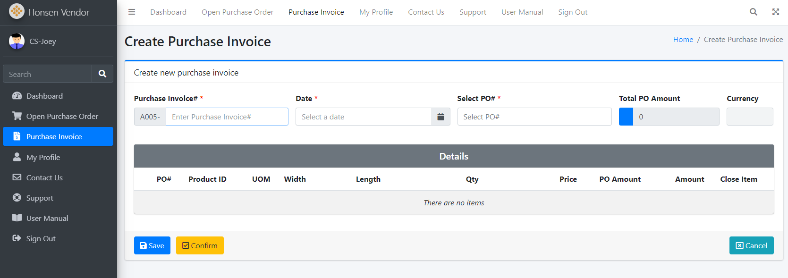Image resolution: width=788 pixels, height=278 pixels.
Task: Click the sidebar search button
Action: (x=102, y=74)
